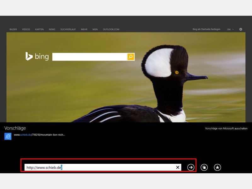252x189 pixels.
Task: Click the Bing logo
Action: click(37, 56)
